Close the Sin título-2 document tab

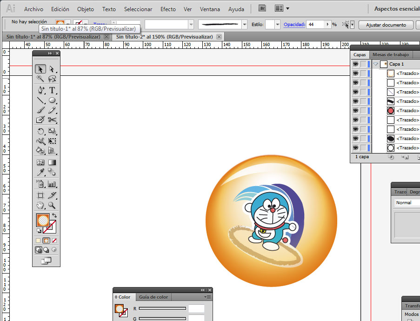pos(219,37)
